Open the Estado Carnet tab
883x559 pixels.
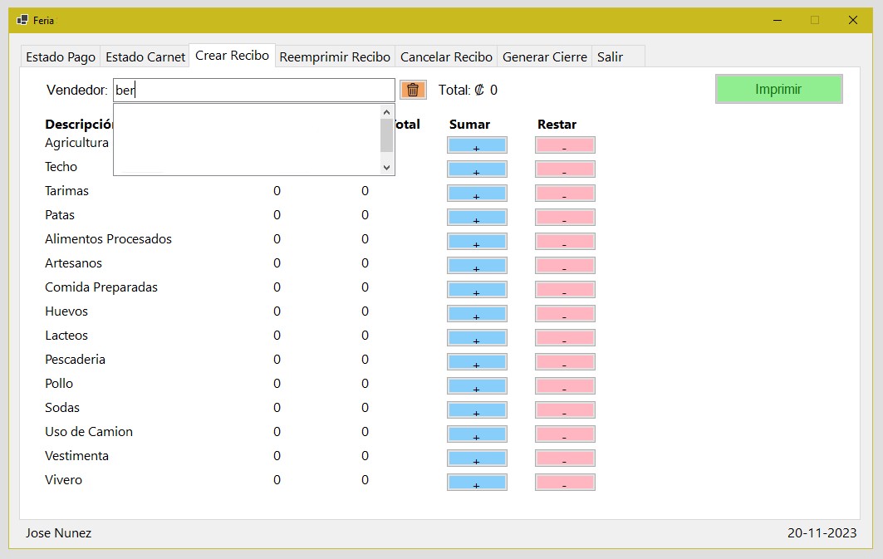coord(145,56)
